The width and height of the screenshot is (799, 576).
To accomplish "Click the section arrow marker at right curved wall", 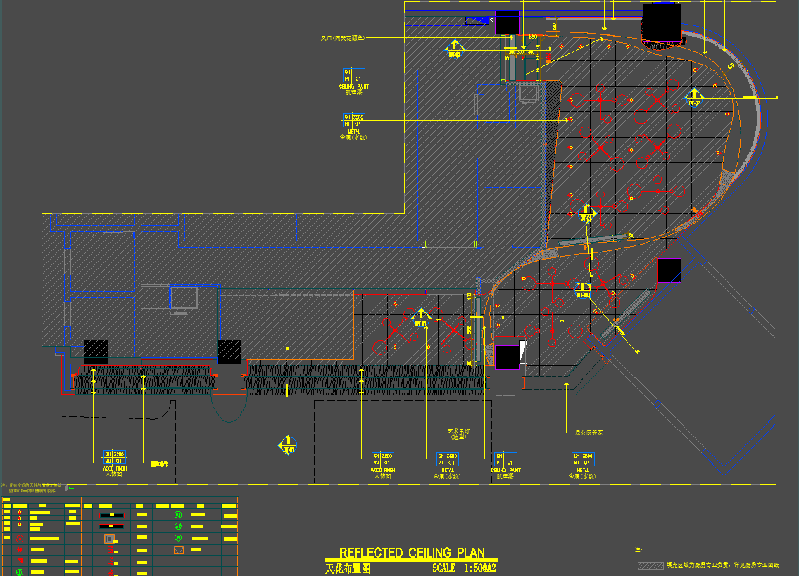I will (693, 98).
